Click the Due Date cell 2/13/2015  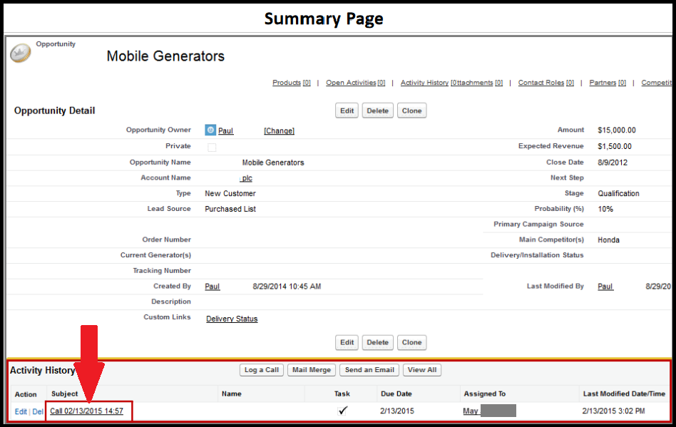point(397,411)
